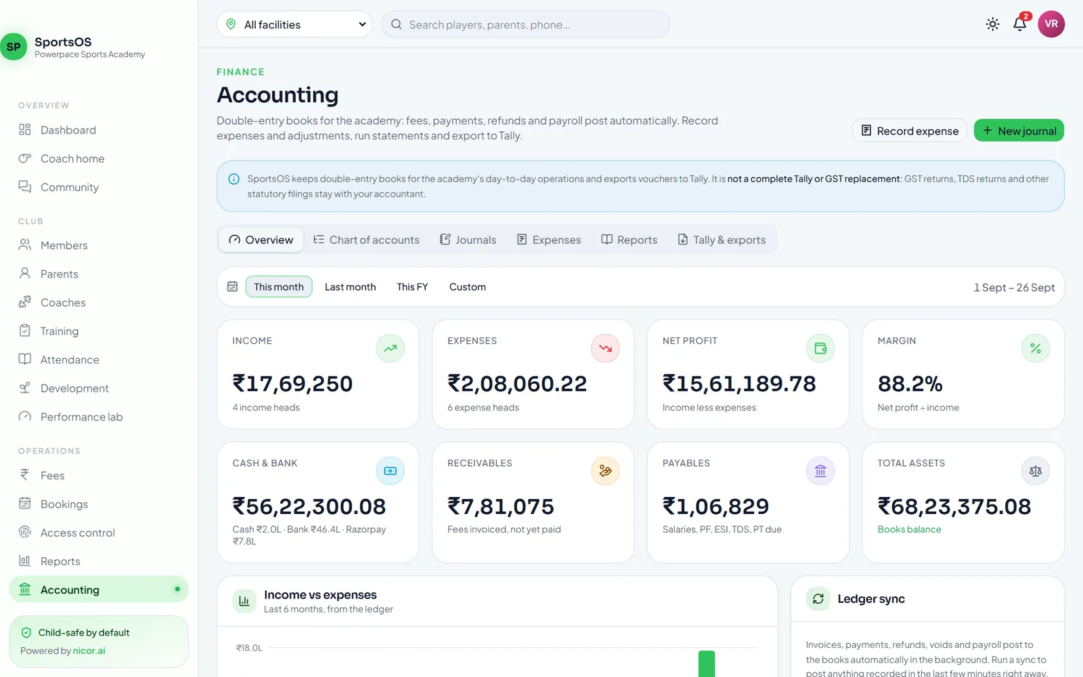The width and height of the screenshot is (1083, 677).
Task: Click the SportsOS SP logo
Action: pyautogui.click(x=14, y=47)
